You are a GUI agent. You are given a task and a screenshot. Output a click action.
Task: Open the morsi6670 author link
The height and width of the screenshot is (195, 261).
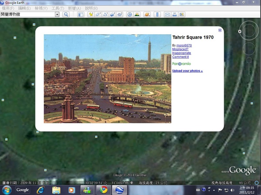[184, 45]
